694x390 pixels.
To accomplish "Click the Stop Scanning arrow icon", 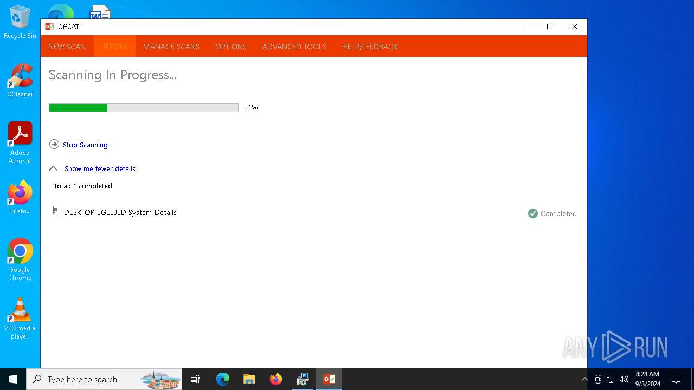I will click(54, 144).
